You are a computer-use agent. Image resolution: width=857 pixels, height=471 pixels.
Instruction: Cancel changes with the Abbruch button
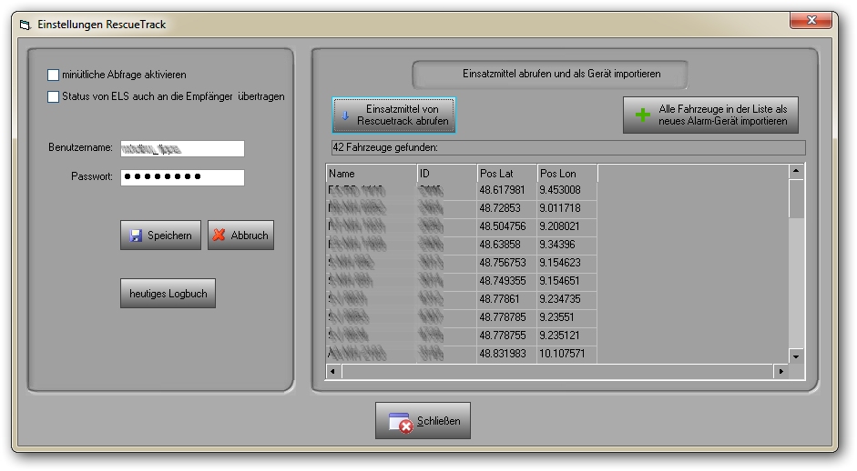(x=240, y=235)
